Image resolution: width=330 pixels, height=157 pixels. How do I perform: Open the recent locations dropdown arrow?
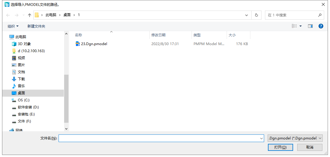click(23, 15)
